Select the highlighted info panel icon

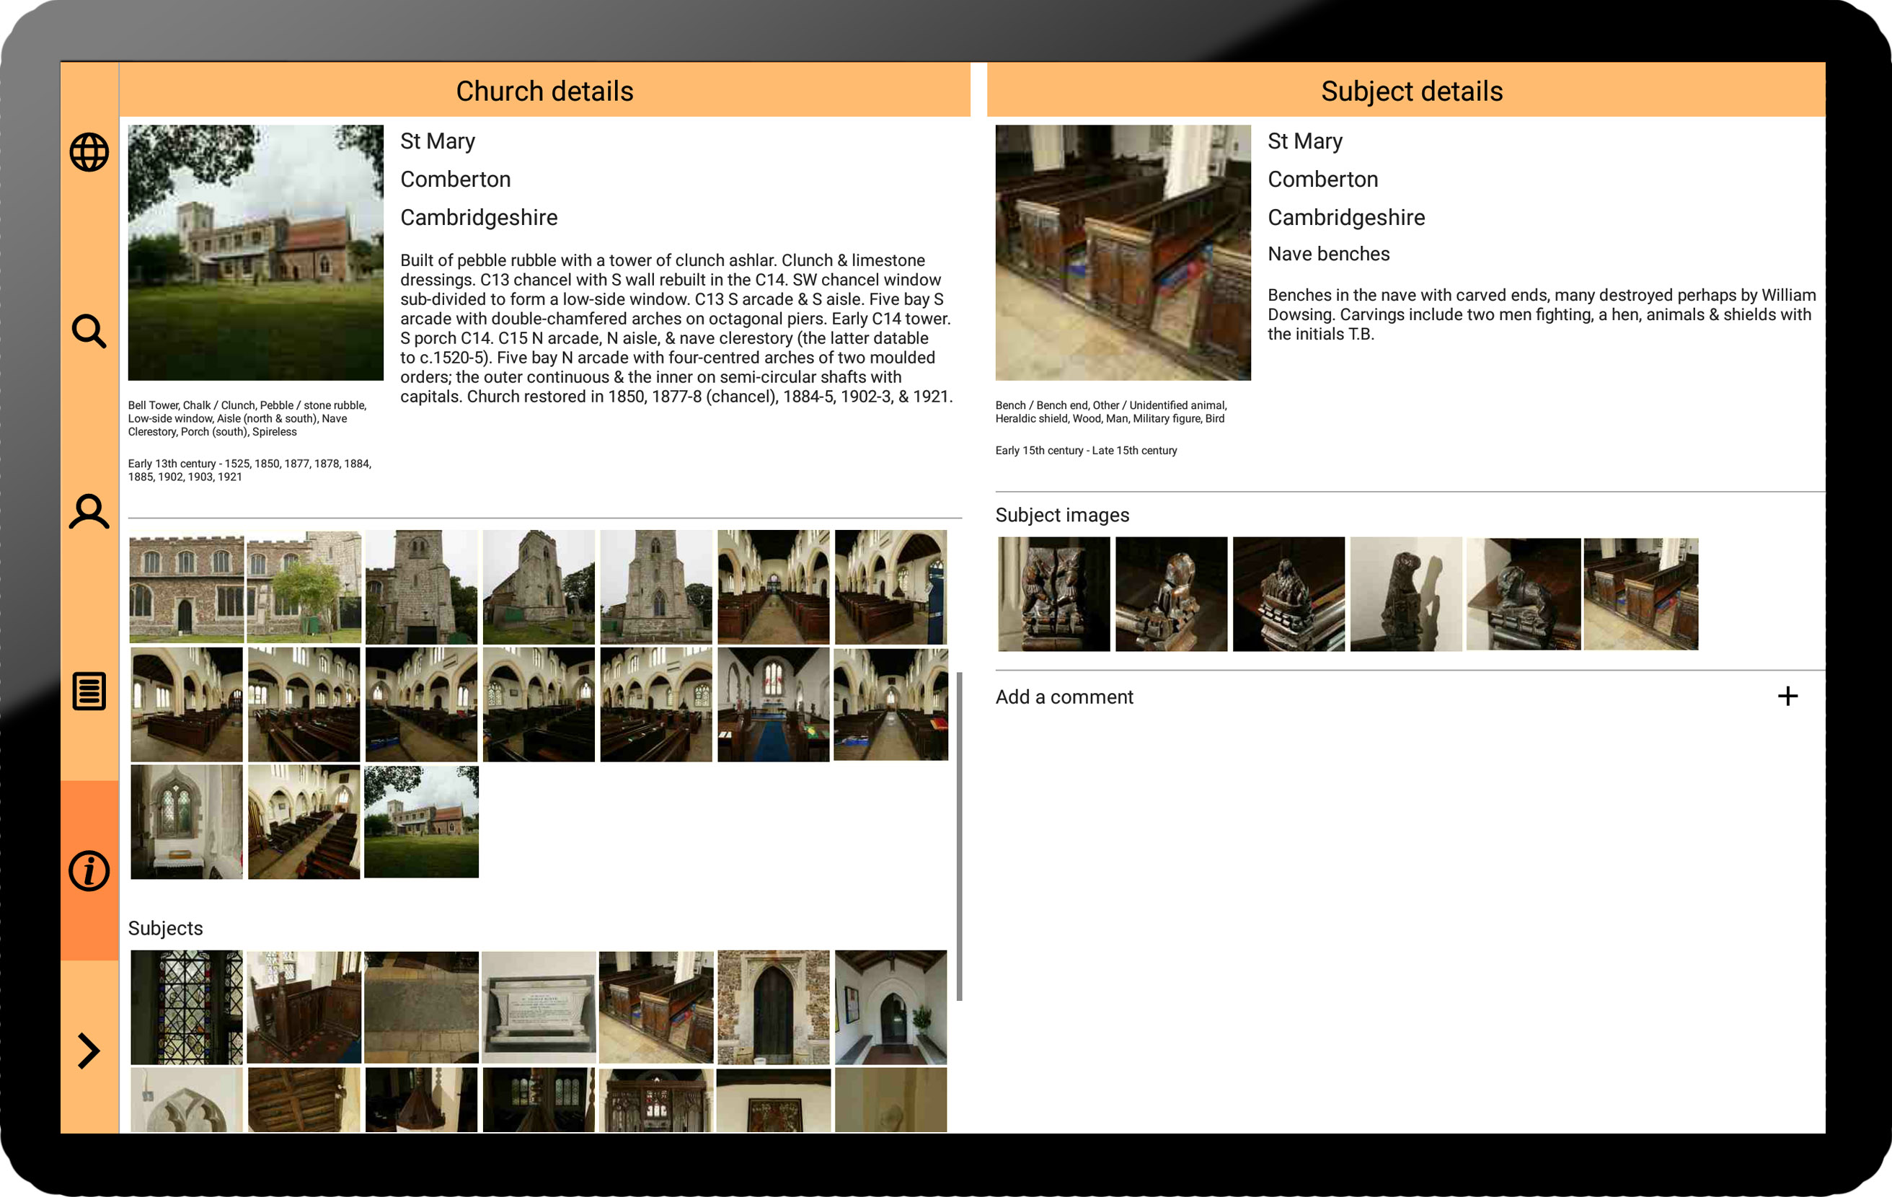(x=89, y=871)
